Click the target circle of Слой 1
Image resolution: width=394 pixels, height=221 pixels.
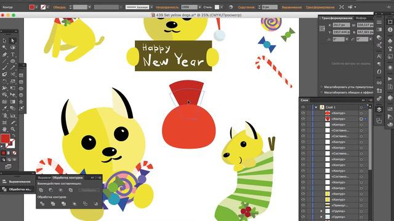[x=361, y=107]
